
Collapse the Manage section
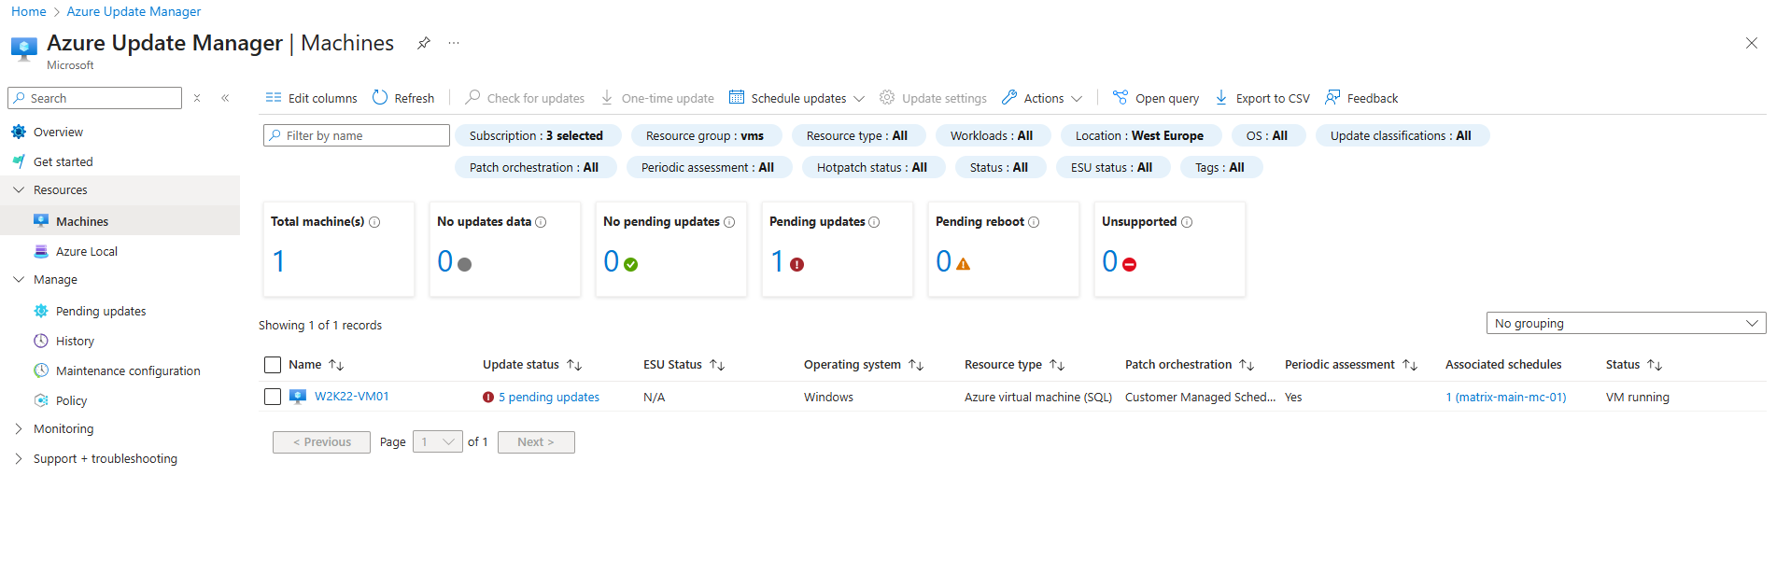[x=19, y=279]
